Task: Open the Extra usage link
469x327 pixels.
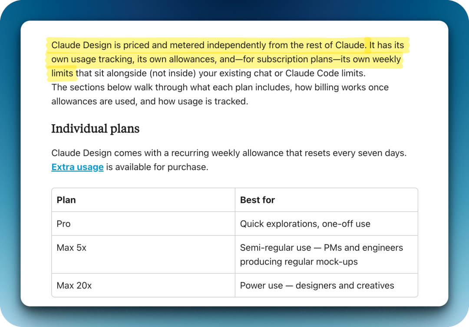Action: coord(77,167)
